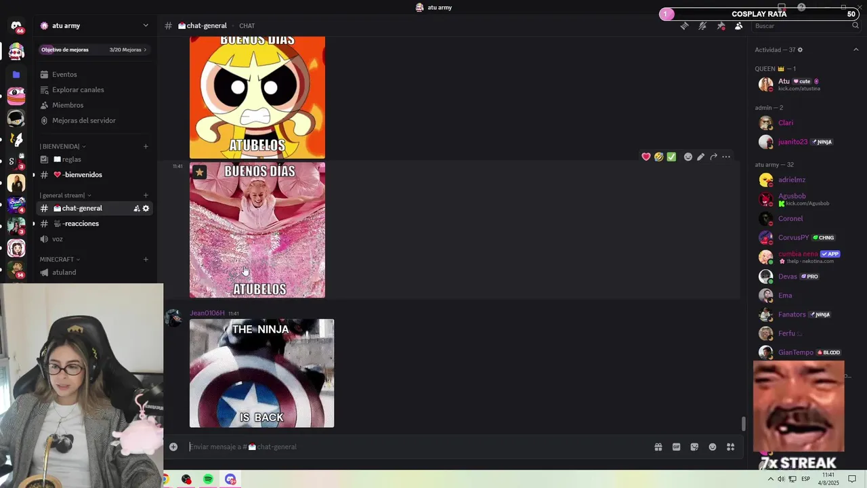Open the Powerpuff ATUBELOS GIF

pos(257,98)
